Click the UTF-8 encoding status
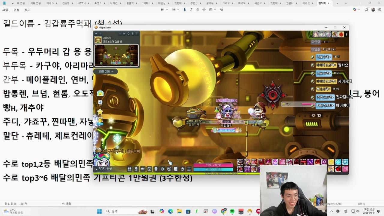This screenshot has width=384, height=216. tap(361, 203)
